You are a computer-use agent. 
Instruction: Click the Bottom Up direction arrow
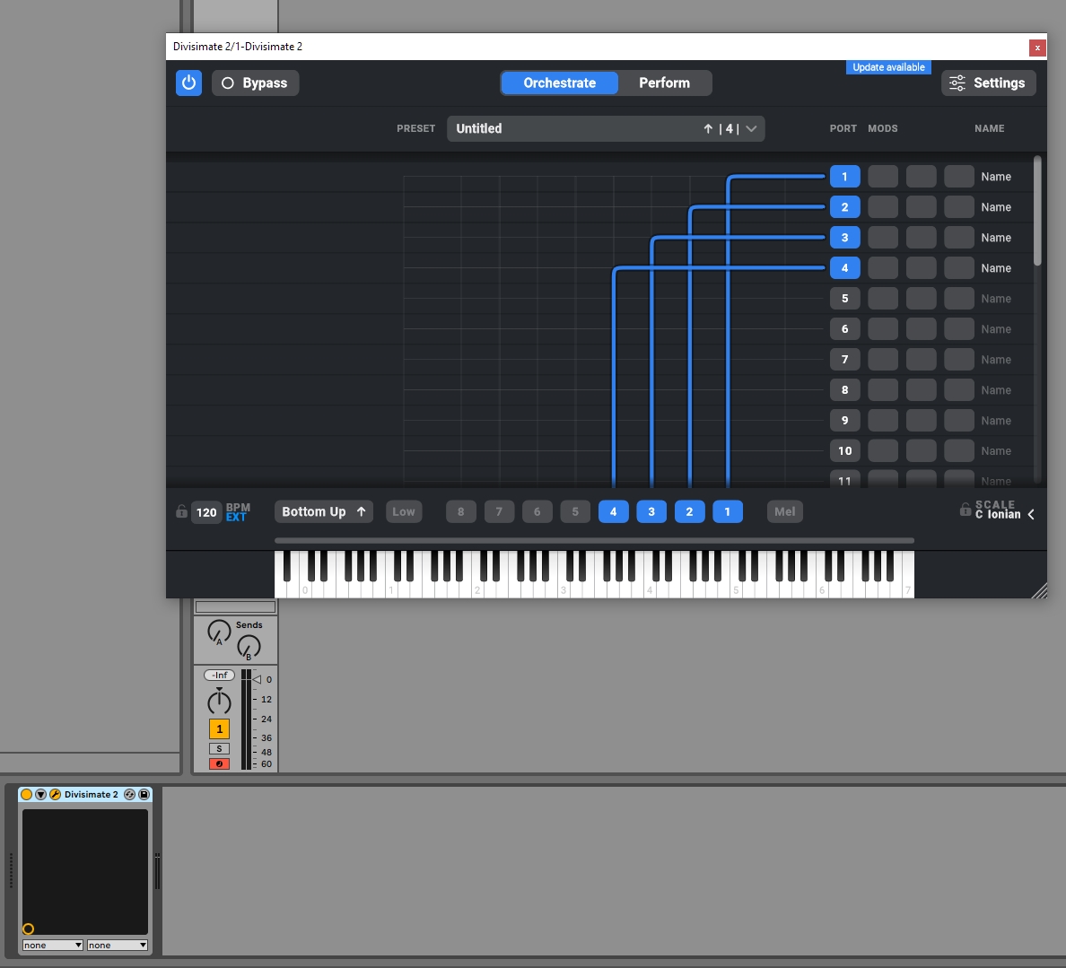click(x=361, y=511)
